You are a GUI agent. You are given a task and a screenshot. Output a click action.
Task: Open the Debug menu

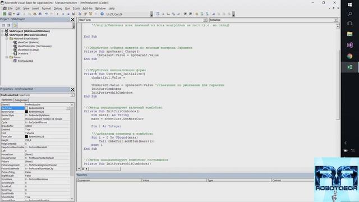tap(58, 8)
